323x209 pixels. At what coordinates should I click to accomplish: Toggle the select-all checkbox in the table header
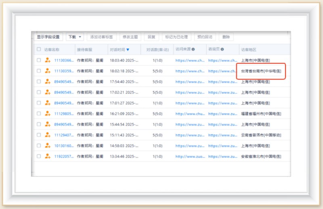click(x=39, y=50)
